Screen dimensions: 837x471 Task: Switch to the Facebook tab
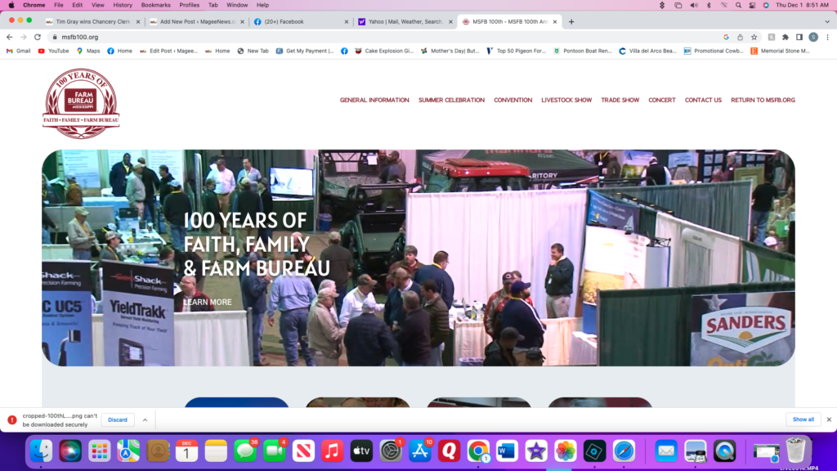click(302, 22)
